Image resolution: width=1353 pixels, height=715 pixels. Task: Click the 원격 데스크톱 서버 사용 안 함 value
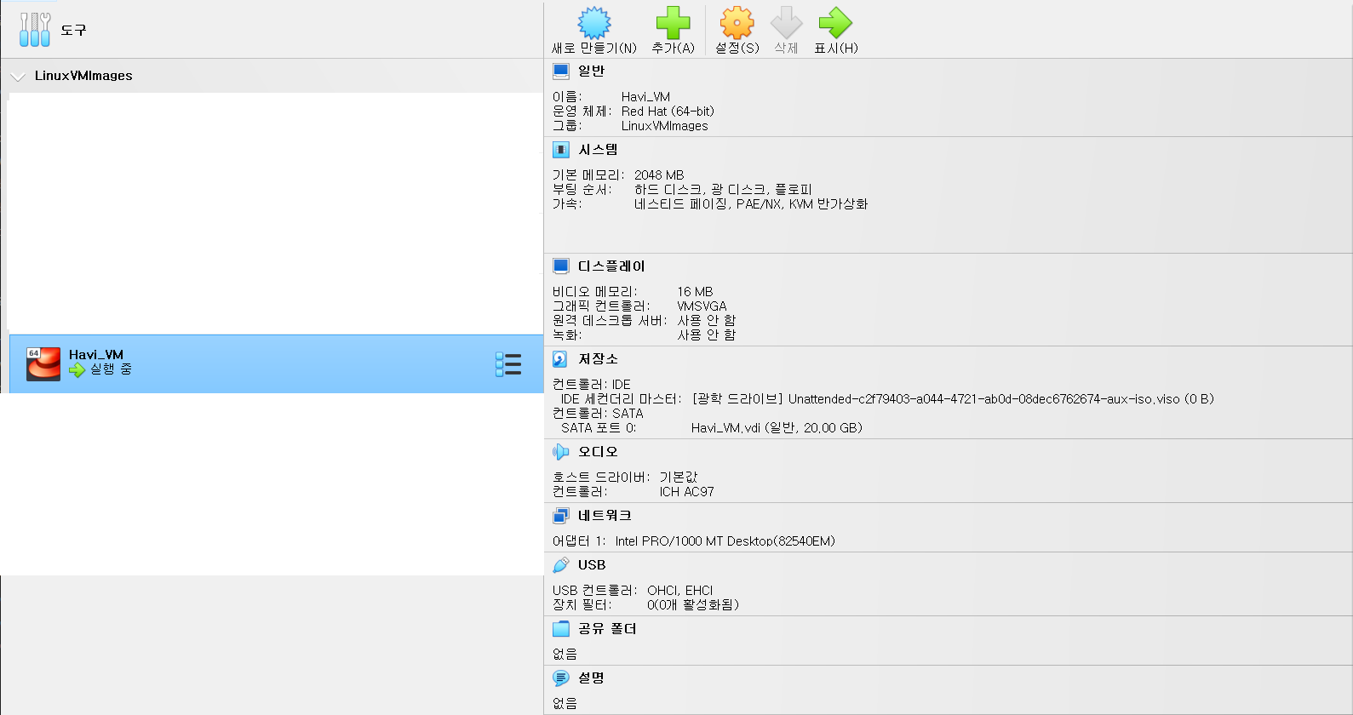[707, 321]
